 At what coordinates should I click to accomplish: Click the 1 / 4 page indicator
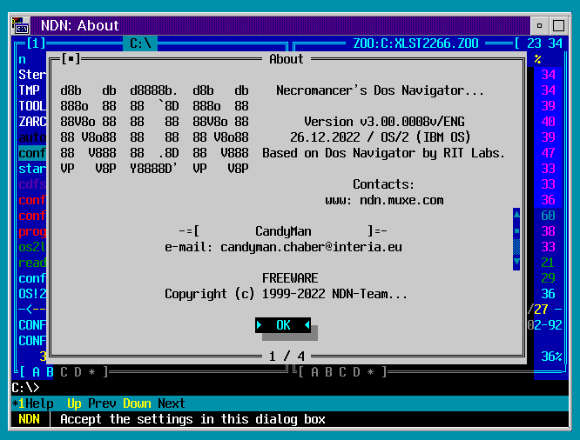click(x=287, y=357)
